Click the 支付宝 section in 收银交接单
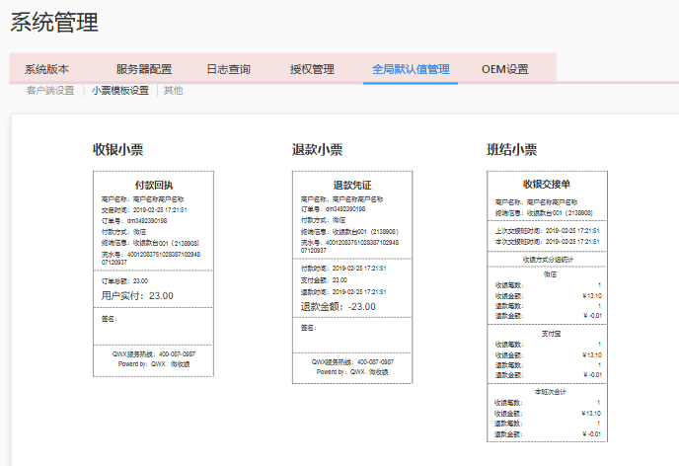This screenshot has height=466, width=679. [546, 334]
